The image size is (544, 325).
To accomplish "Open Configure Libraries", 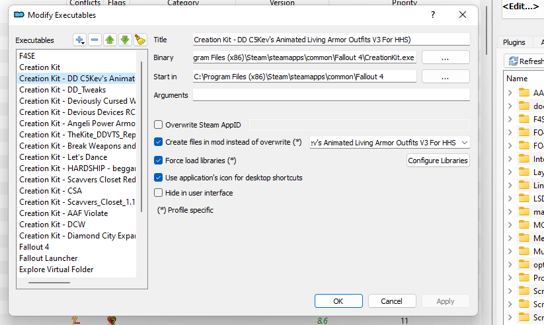I will pyautogui.click(x=438, y=161).
